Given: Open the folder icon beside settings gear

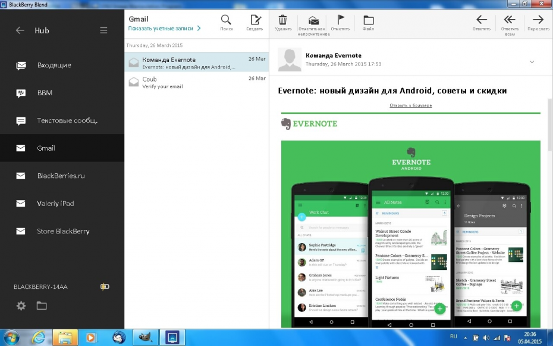Looking at the screenshot, I should [41, 306].
